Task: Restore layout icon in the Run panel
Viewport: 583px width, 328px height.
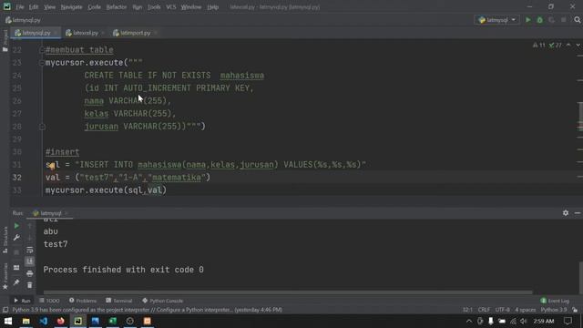Action: click(x=16, y=267)
